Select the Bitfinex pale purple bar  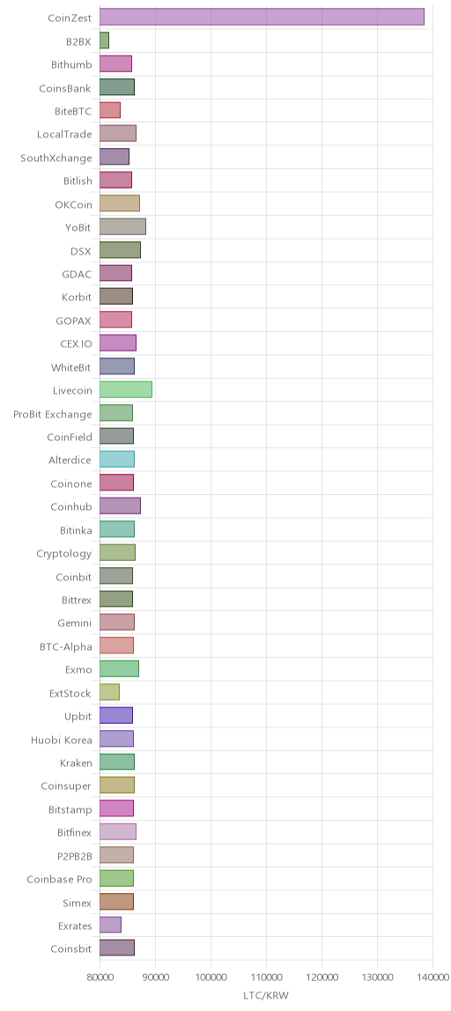[118, 833]
